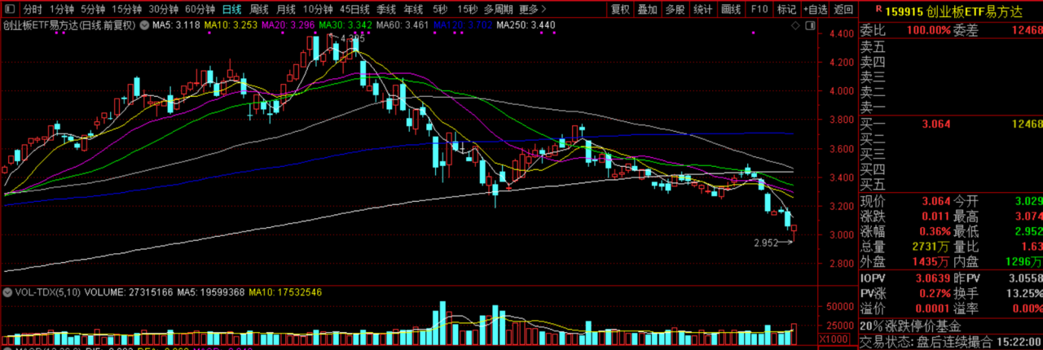Click the X1000 volume scale label

click(833, 339)
